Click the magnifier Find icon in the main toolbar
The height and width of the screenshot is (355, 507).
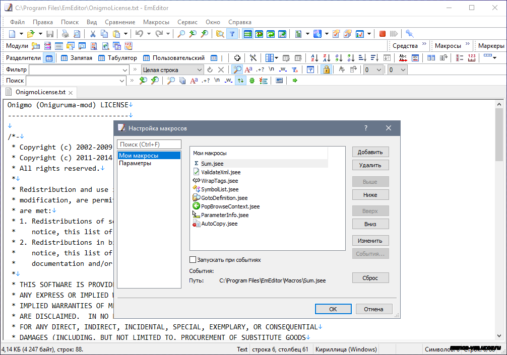[181, 34]
